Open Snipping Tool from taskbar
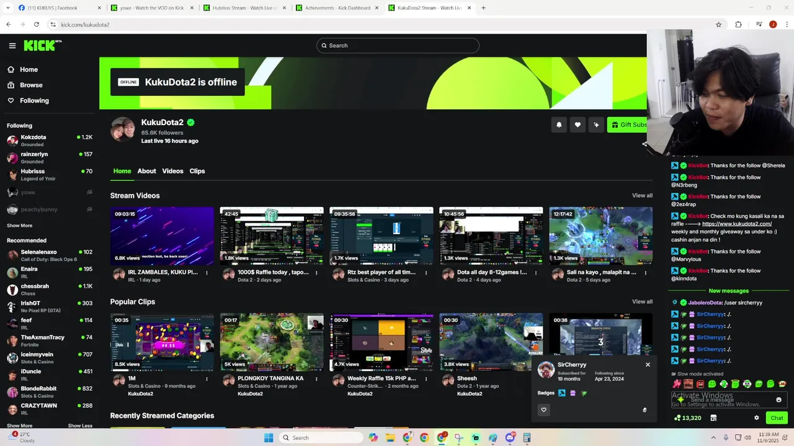The width and height of the screenshot is (794, 446). (x=458, y=438)
